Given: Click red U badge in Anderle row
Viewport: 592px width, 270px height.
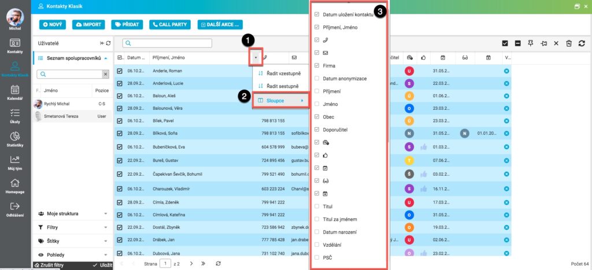Looking at the screenshot, I should (x=409, y=71).
